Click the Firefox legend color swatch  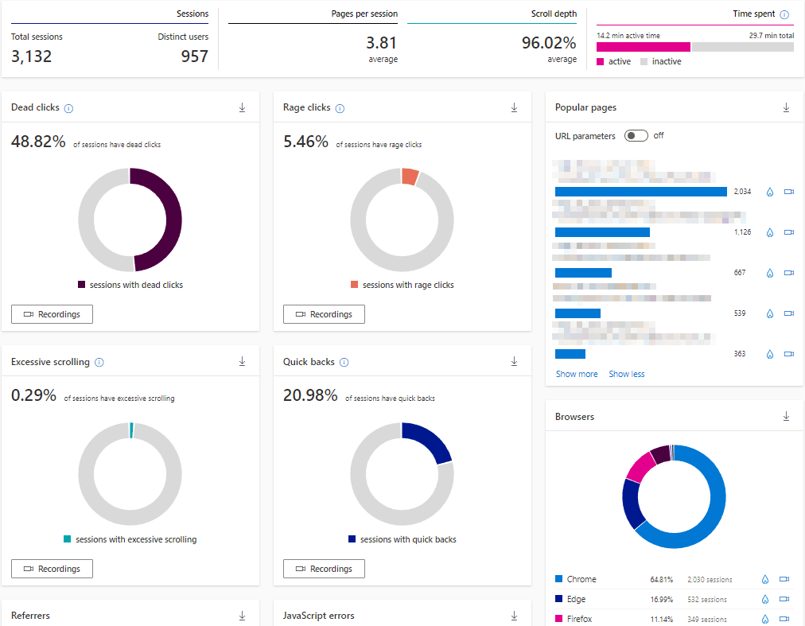[559, 619]
